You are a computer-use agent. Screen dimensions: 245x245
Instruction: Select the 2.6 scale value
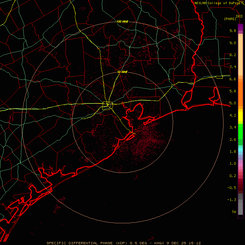233,140
